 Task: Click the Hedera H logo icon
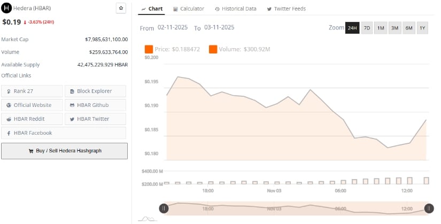[x=6, y=9]
